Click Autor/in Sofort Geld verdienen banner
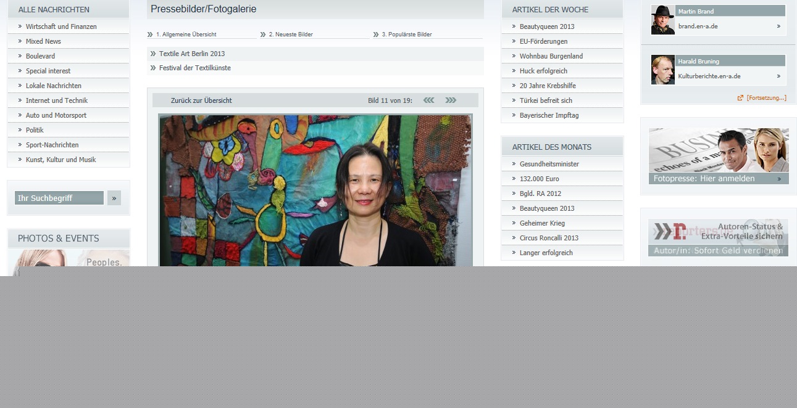This screenshot has height=408, width=797. pos(718,251)
